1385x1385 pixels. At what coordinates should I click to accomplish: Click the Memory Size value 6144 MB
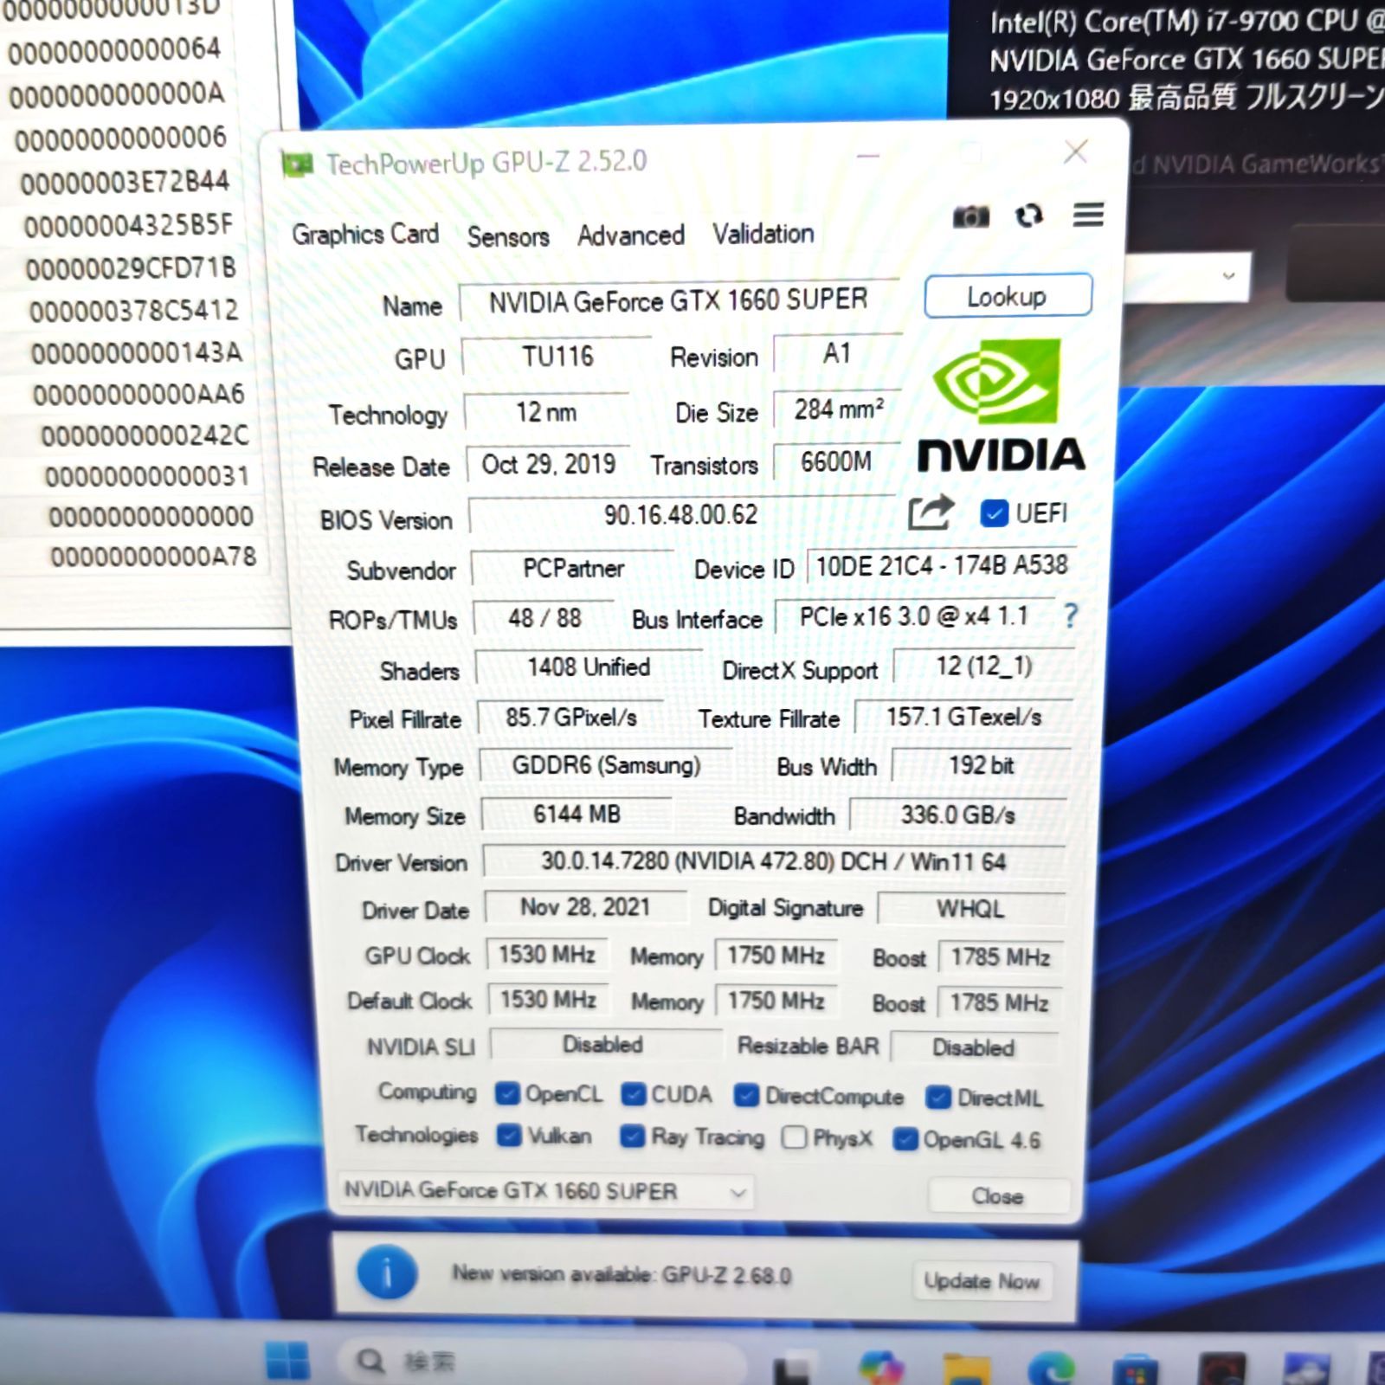point(577,815)
